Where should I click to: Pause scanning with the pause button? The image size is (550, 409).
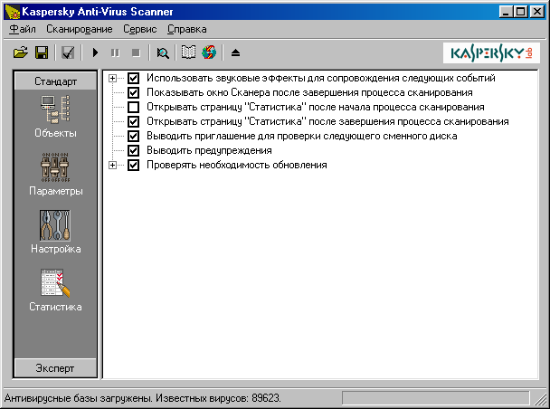tap(116, 53)
